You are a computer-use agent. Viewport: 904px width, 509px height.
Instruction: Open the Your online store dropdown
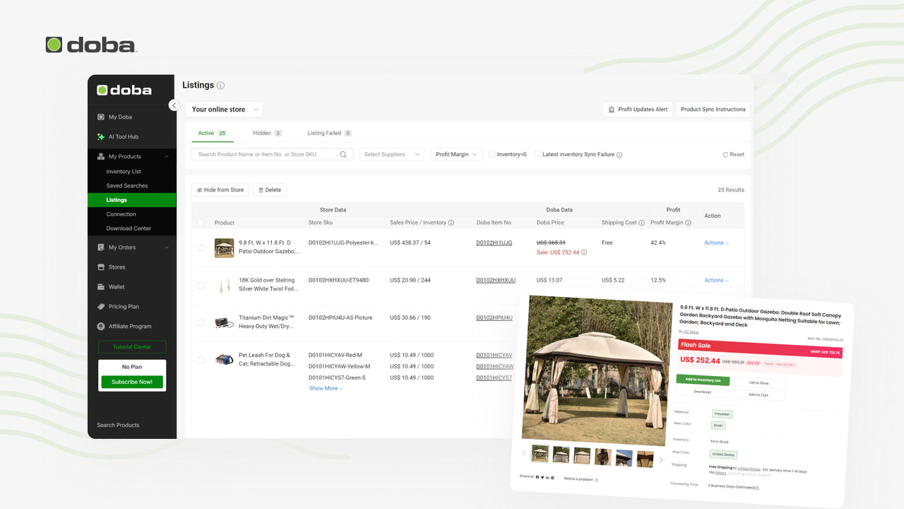pyautogui.click(x=224, y=110)
